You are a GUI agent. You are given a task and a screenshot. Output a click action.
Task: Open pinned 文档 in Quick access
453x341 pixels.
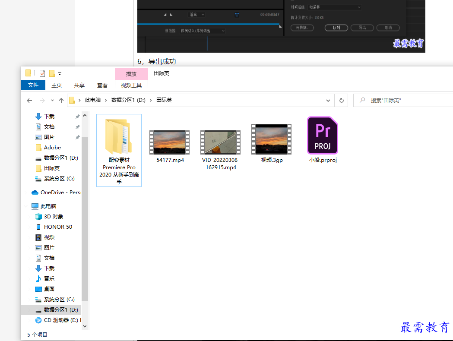[49, 127]
